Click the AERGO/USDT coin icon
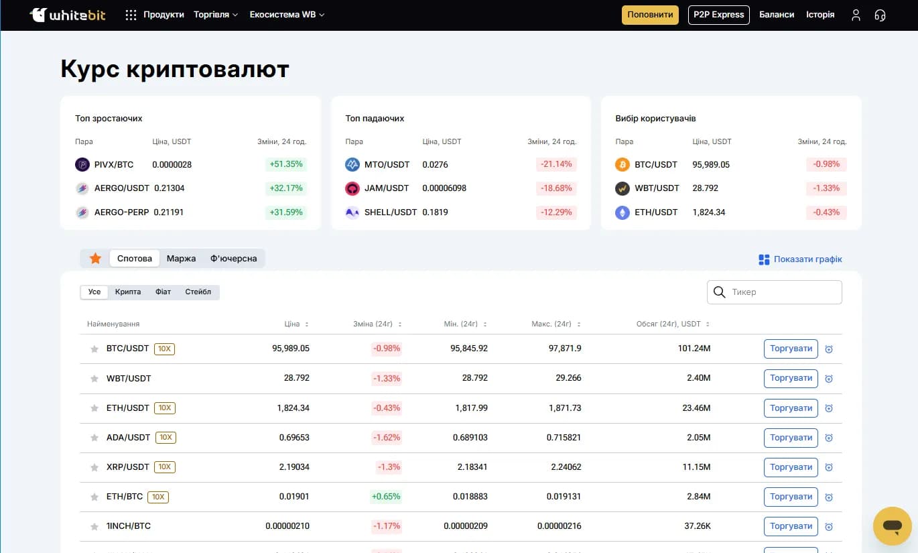918x553 pixels. click(82, 188)
